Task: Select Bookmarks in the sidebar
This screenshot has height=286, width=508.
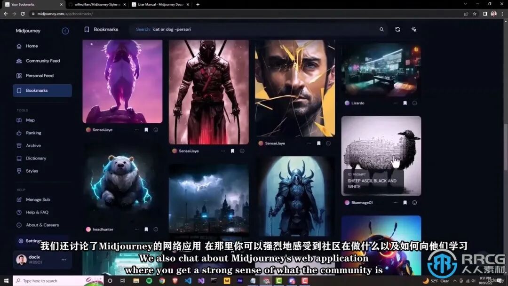Action: pos(42,90)
